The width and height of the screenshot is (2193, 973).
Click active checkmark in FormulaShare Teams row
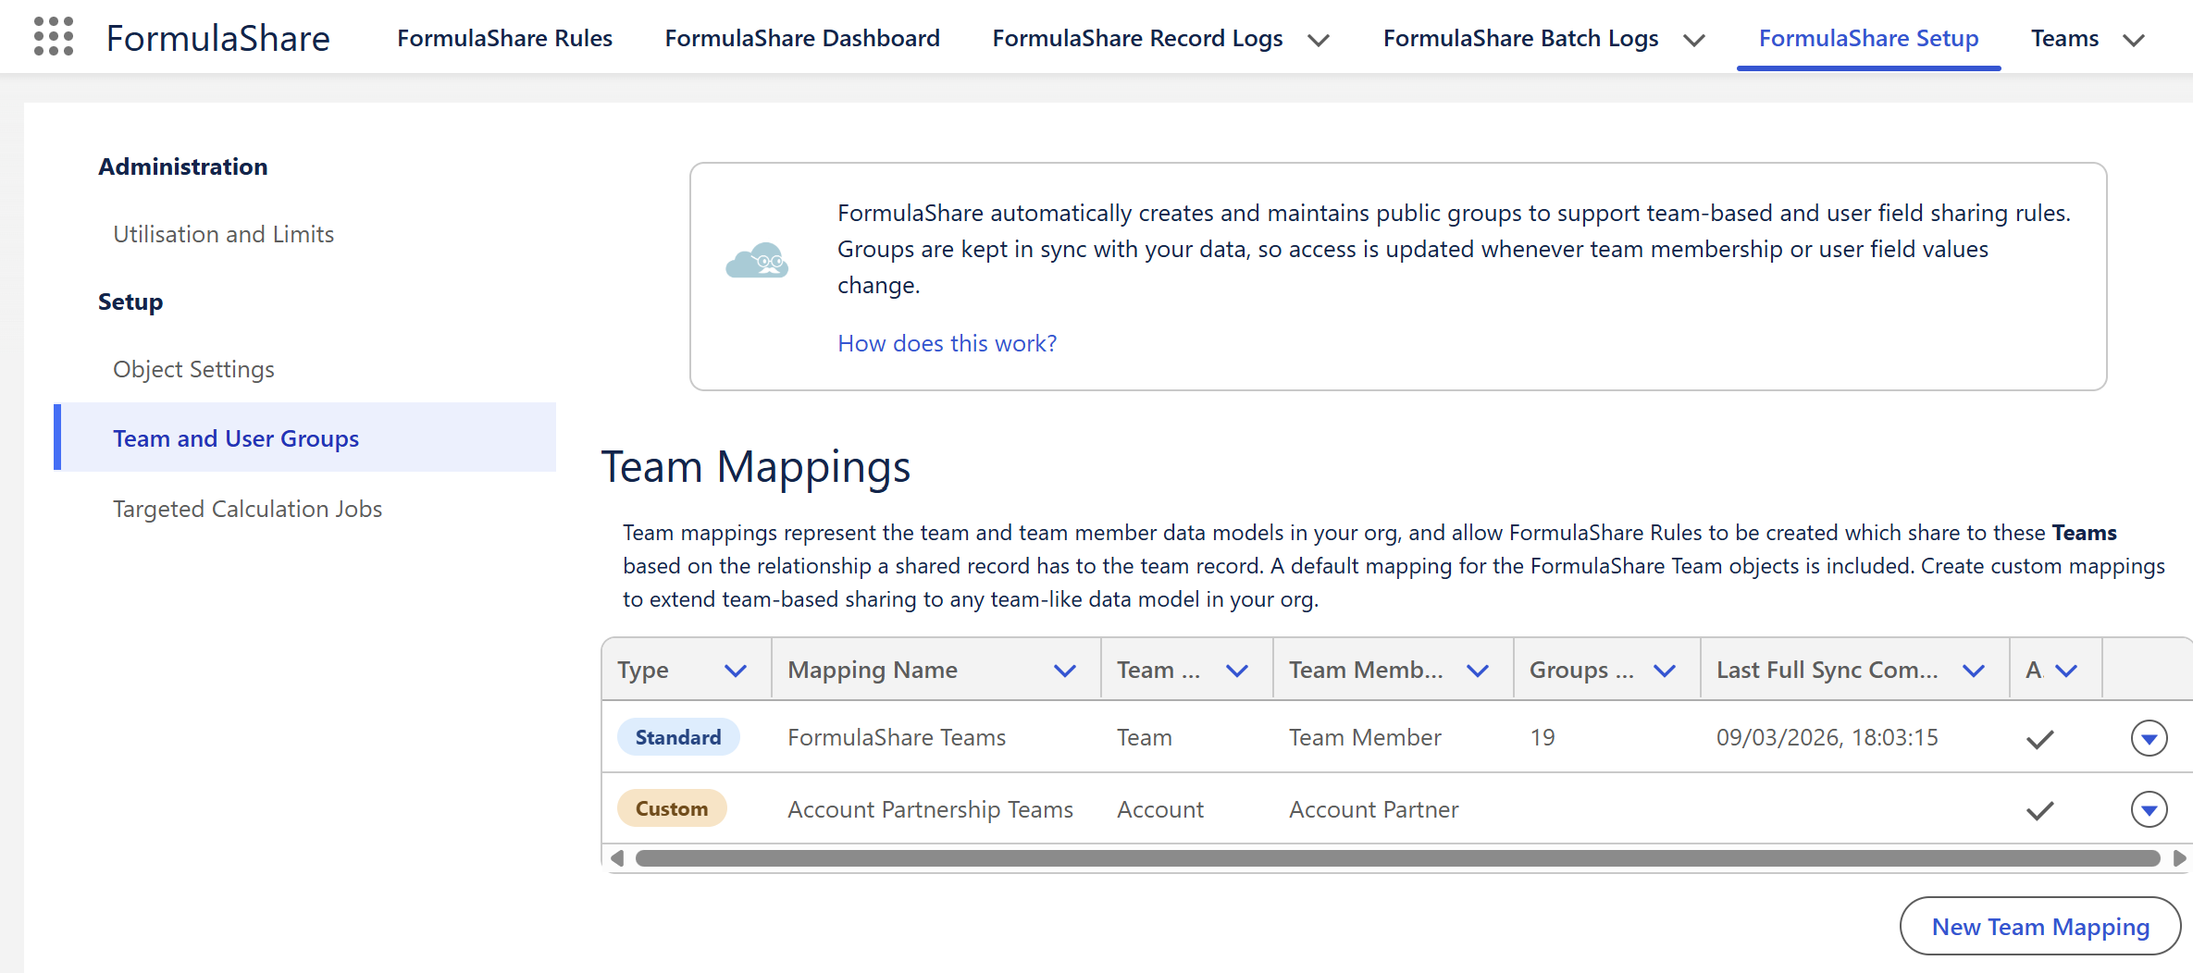2039,739
